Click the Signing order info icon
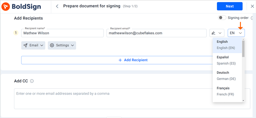Viewport: 256px width, 118px height. 252,18
